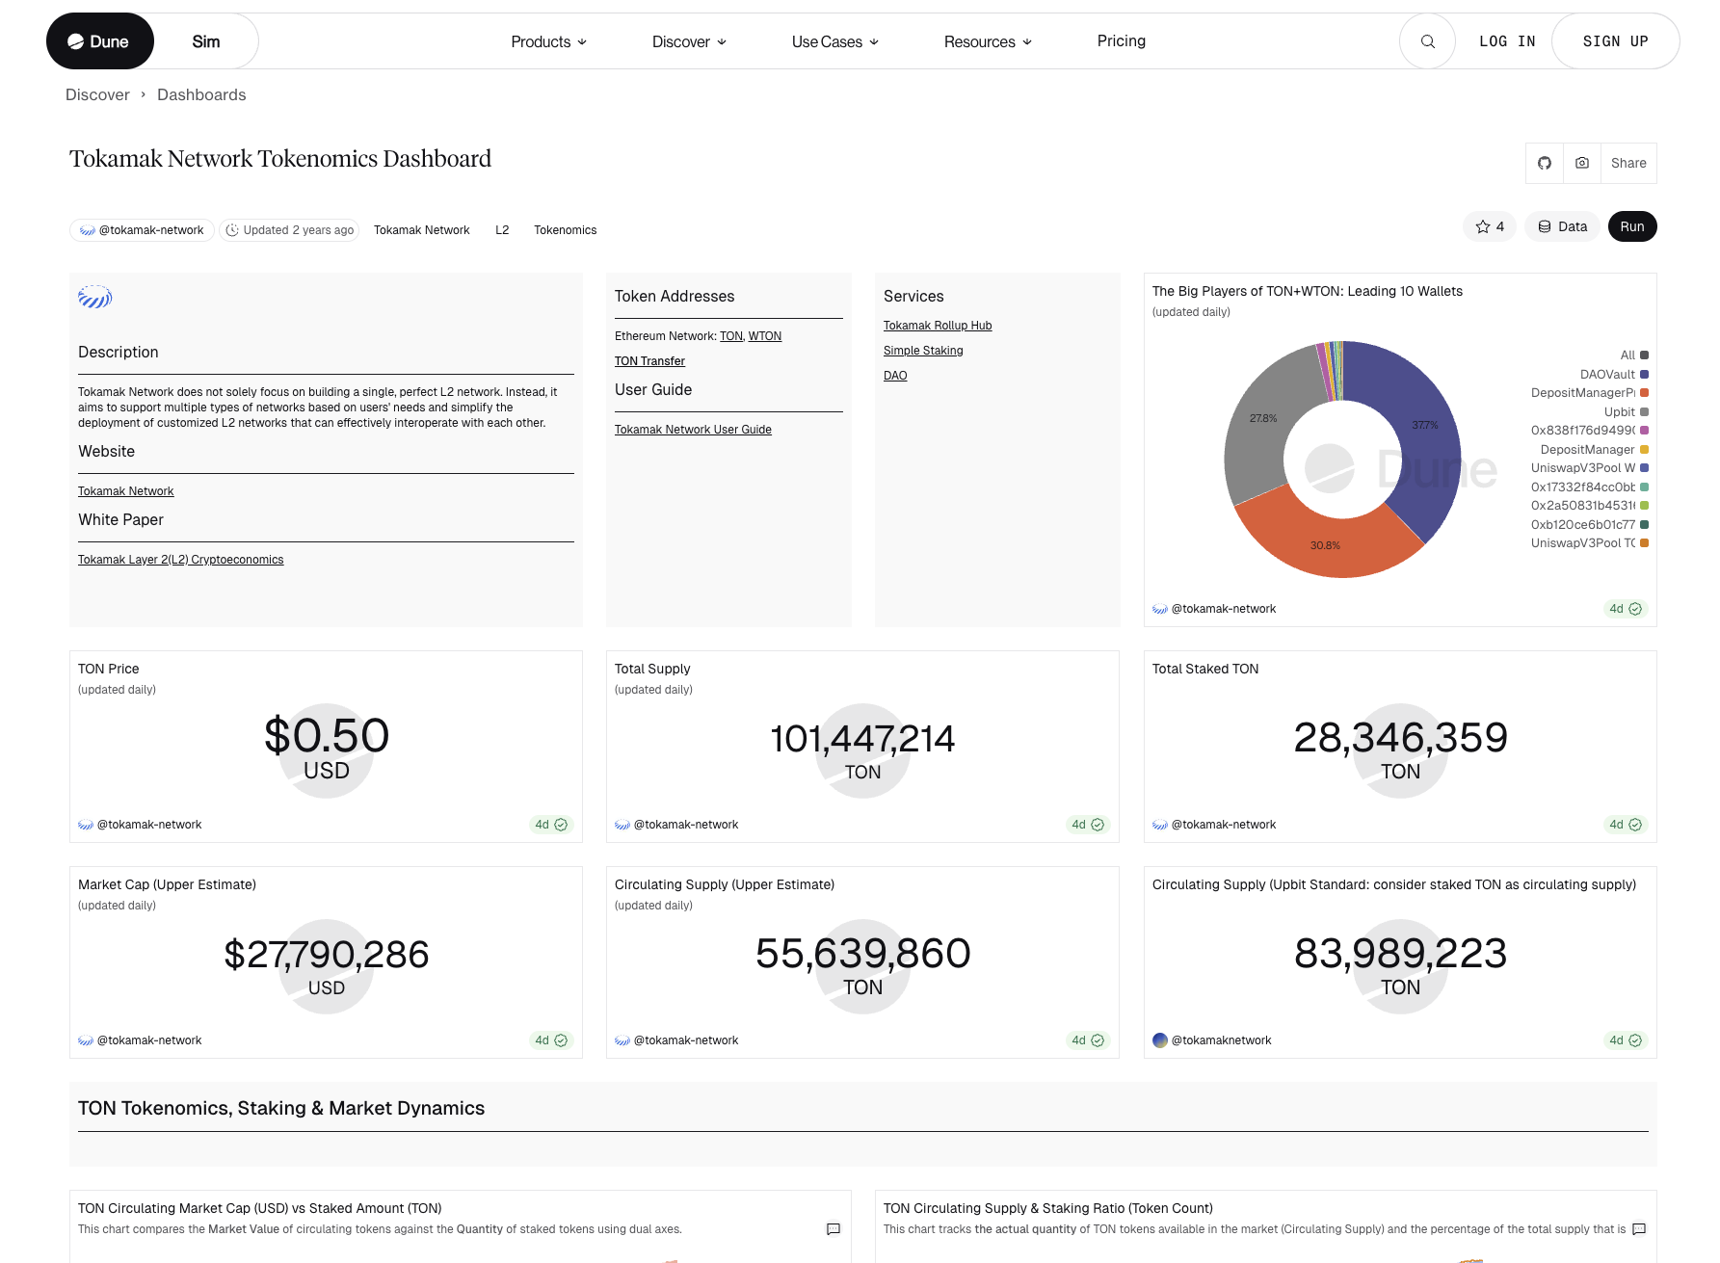Select the L2 tag
Viewport: 1720px width, 1263px height.
pyautogui.click(x=502, y=230)
